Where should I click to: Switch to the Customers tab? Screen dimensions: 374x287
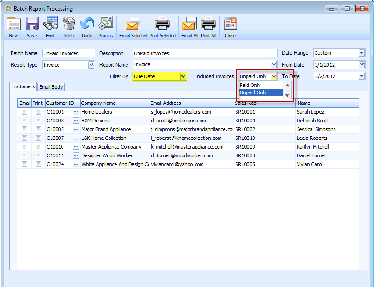click(23, 86)
